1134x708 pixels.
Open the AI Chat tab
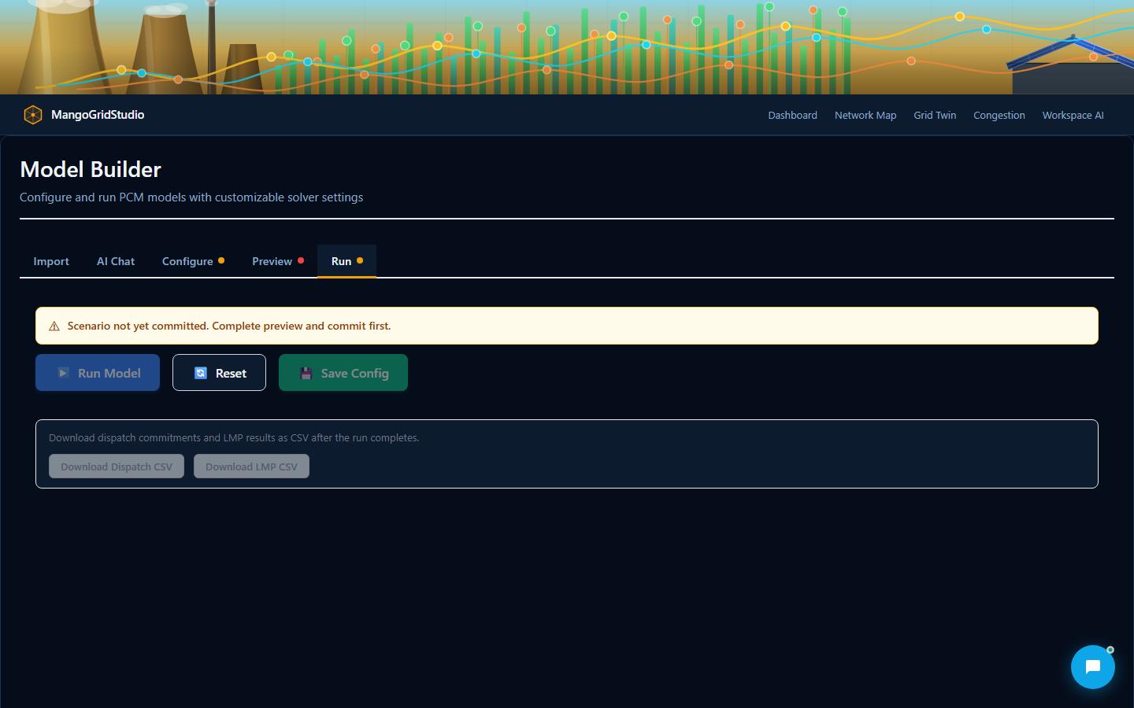[x=116, y=261]
